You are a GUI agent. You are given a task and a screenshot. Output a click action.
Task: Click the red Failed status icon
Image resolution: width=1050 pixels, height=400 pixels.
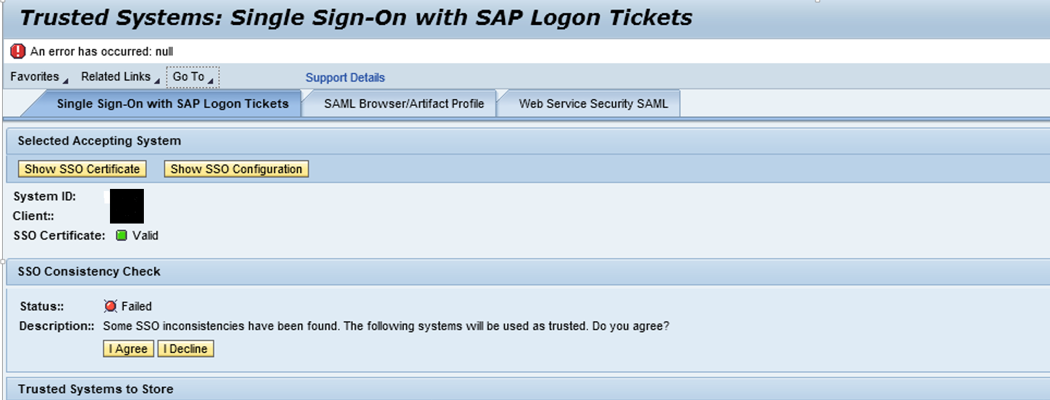(111, 306)
